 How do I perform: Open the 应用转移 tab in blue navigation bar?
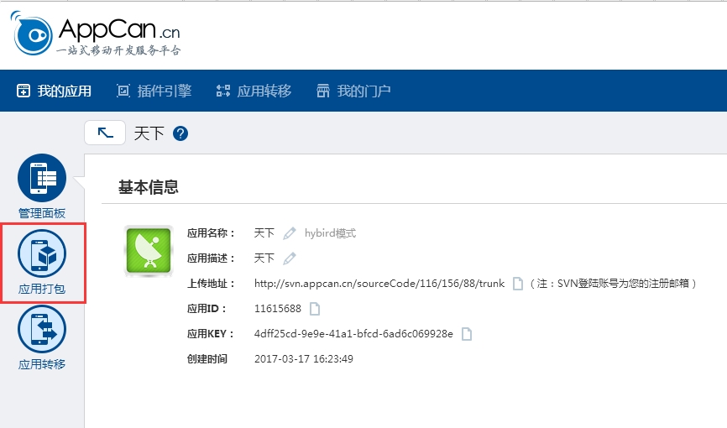pos(254,91)
